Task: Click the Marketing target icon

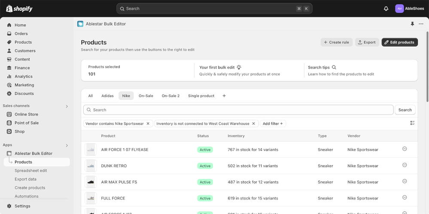Action: [x=9, y=85]
